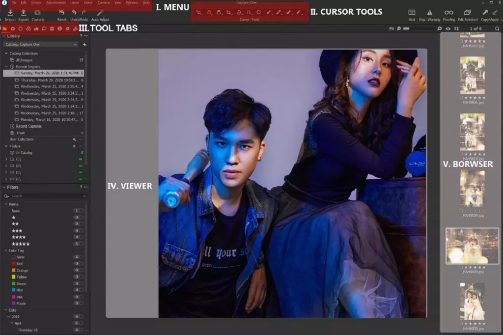Viewport: 503px width, 335px height.
Task: Toggle the Rating None filter
Action: point(78,211)
